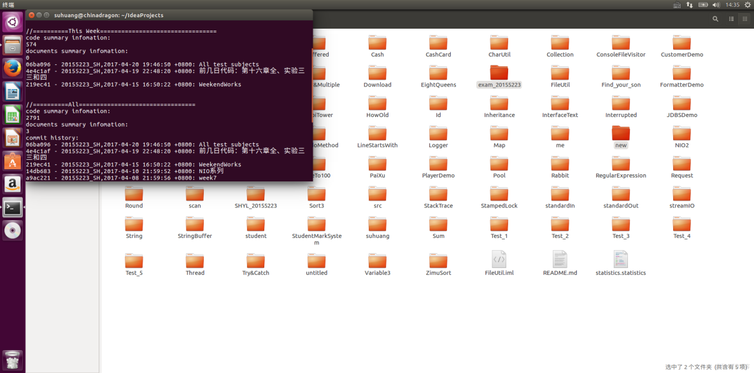Select the FormatterDemo folder
The width and height of the screenshot is (754, 373).
682,77
